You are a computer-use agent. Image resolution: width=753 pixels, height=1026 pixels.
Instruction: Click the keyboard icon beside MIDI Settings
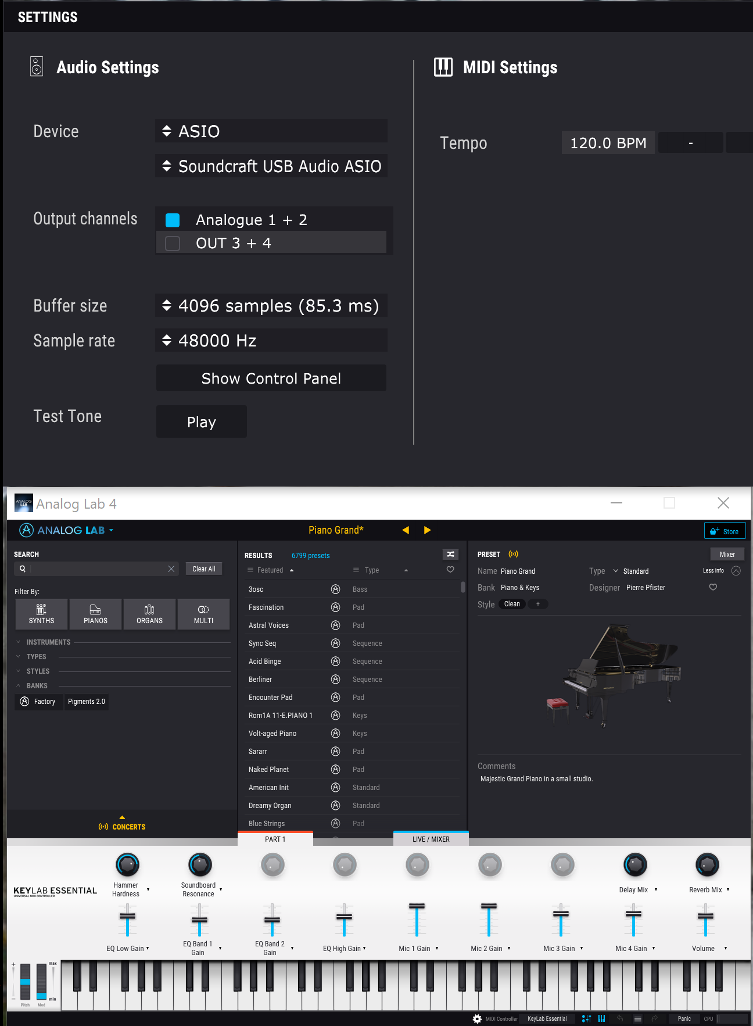443,67
